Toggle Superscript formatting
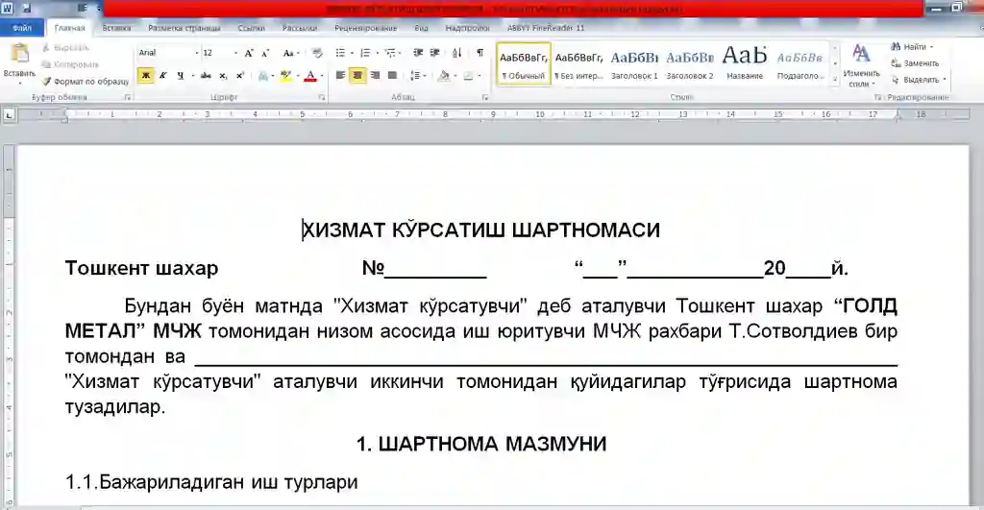The height and width of the screenshot is (510, 984). 239,76
